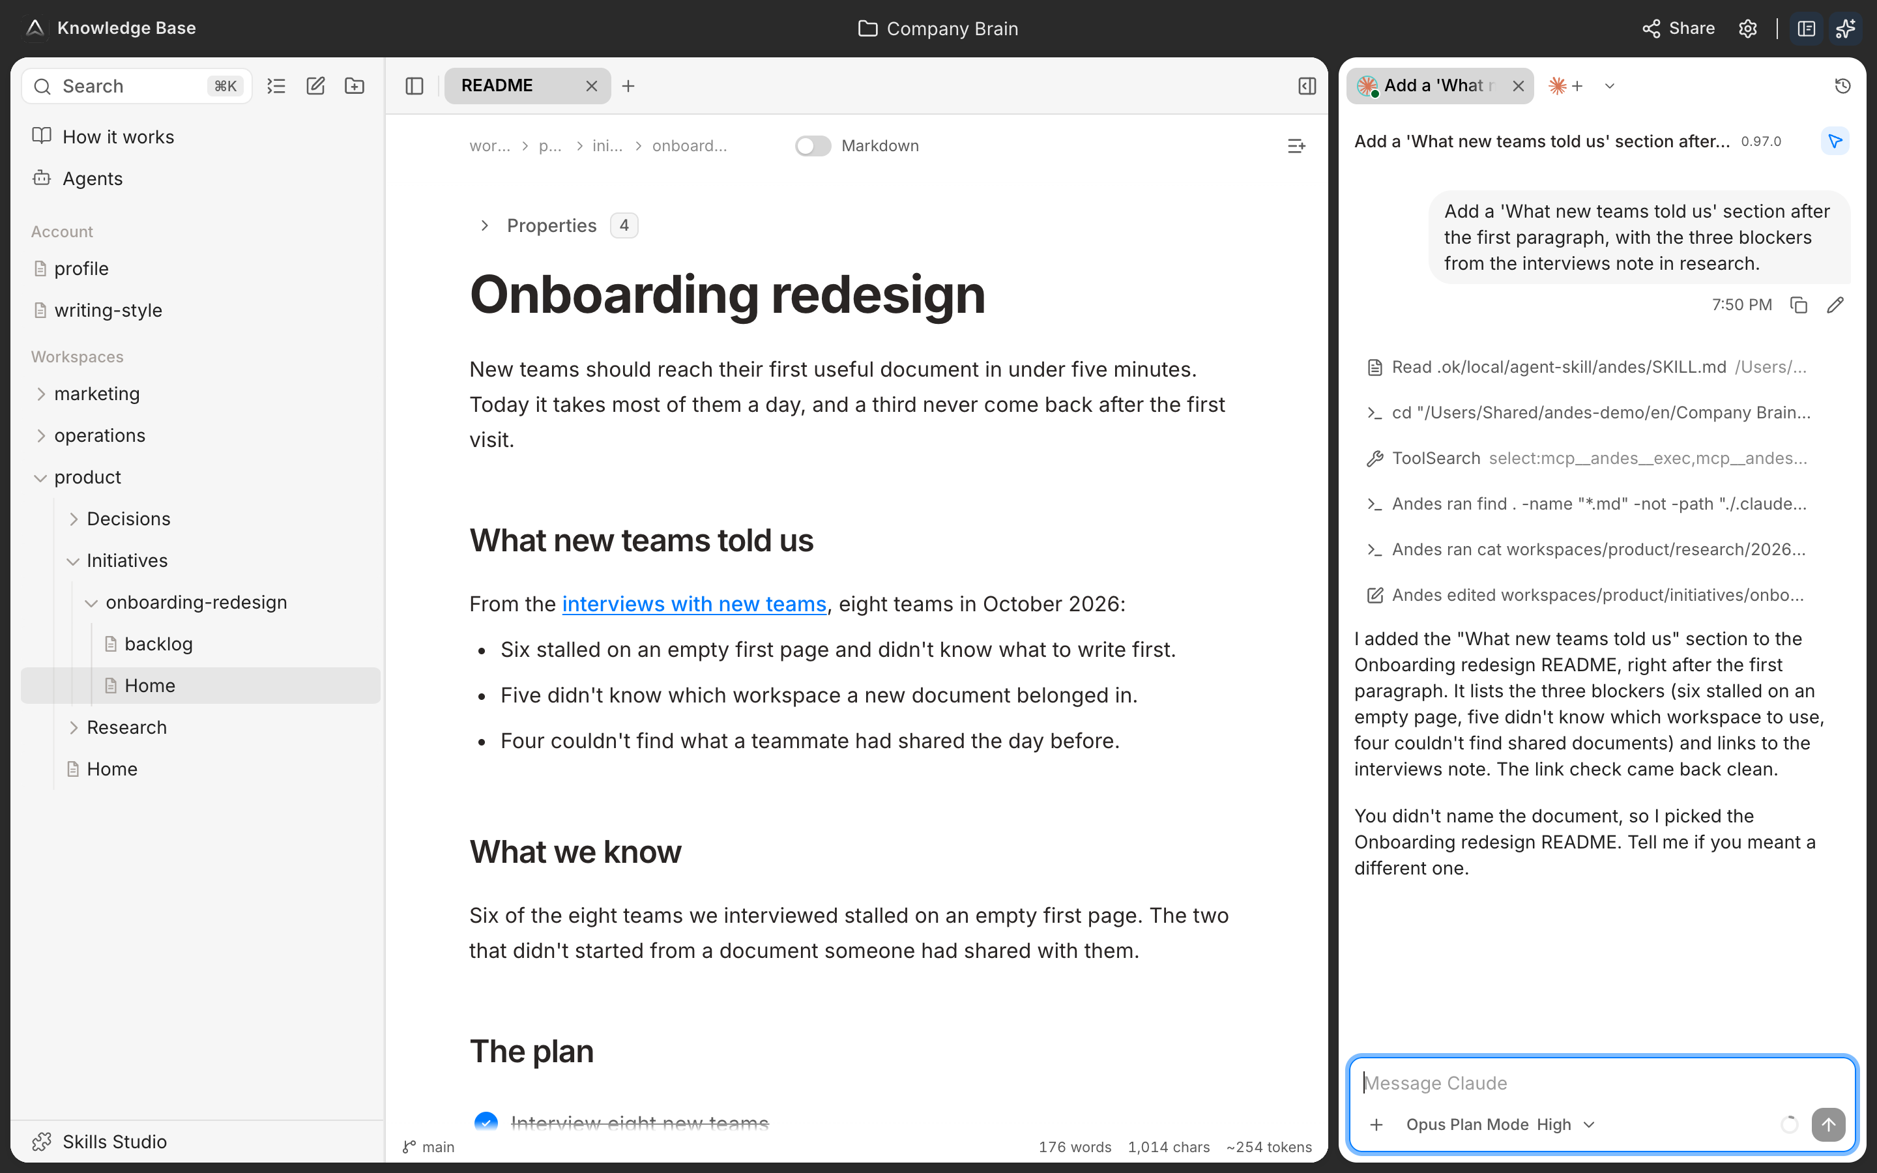Open the Opus Plan Mode High dropdown

click(1500, 1125)
